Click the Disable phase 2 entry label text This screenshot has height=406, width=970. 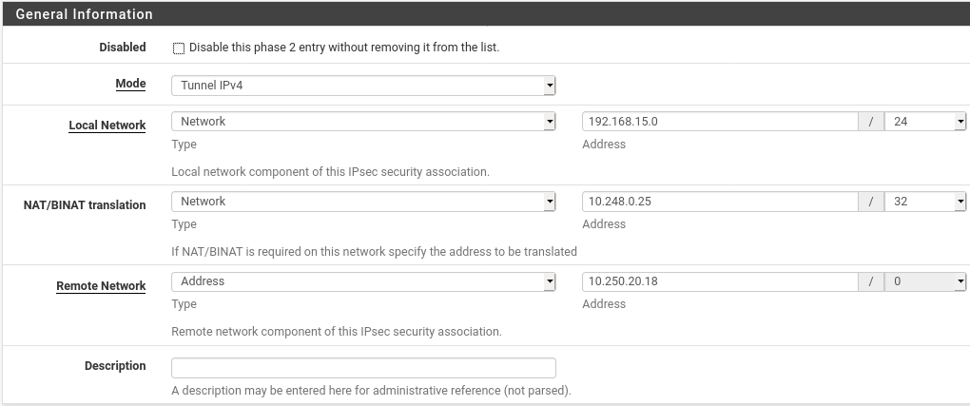343,48
